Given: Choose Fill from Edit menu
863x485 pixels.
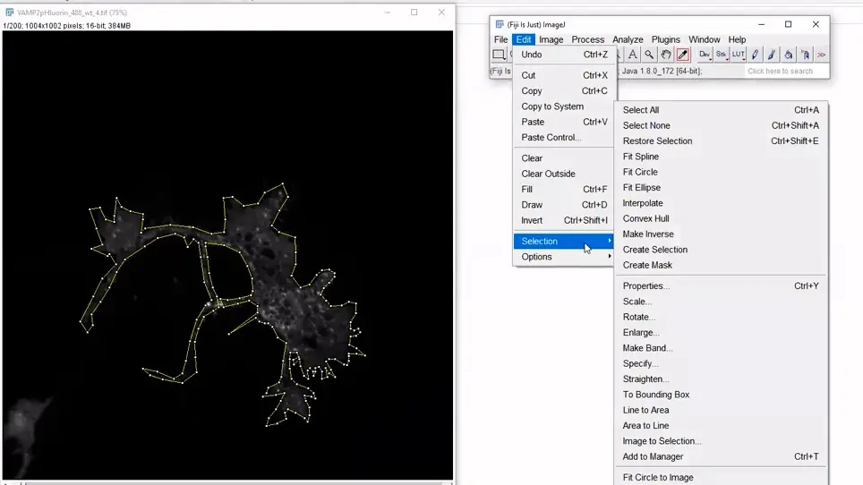Looking at the screenshot, I should (x=564, y=189).
